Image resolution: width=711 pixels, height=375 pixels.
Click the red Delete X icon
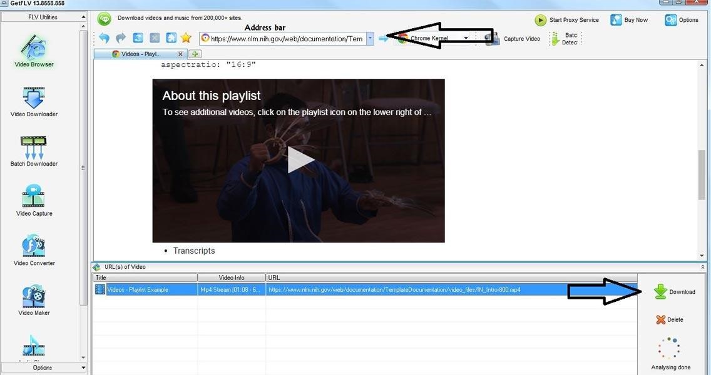661,320
